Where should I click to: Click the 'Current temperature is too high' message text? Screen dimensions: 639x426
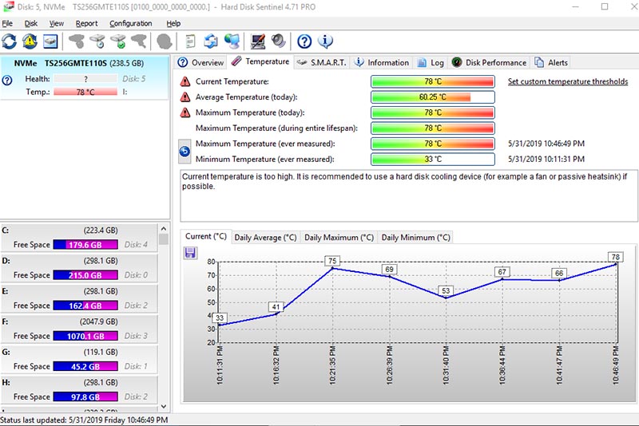click(x=404, y=181)
